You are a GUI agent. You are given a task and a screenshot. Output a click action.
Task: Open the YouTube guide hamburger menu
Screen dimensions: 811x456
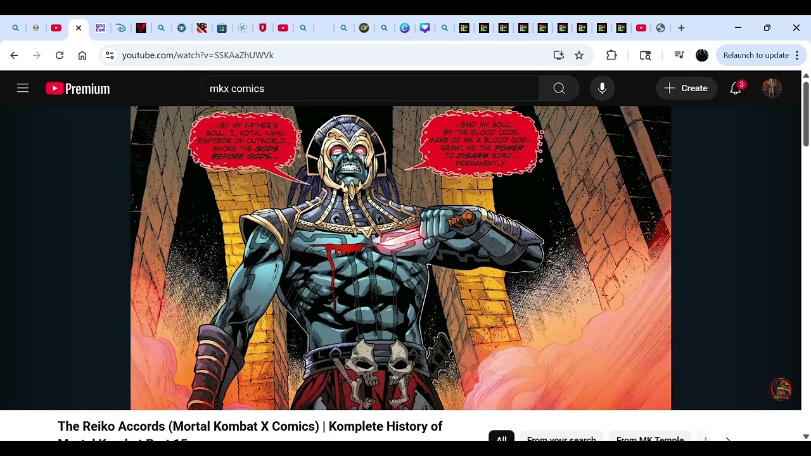(x=23, y=89)
